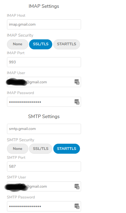
Task: Focus the IMAP Port field showing 993
Action: click(44, 62)
